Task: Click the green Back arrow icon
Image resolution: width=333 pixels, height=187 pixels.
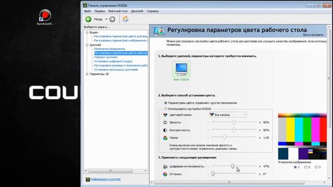Action: pos(88,19)
